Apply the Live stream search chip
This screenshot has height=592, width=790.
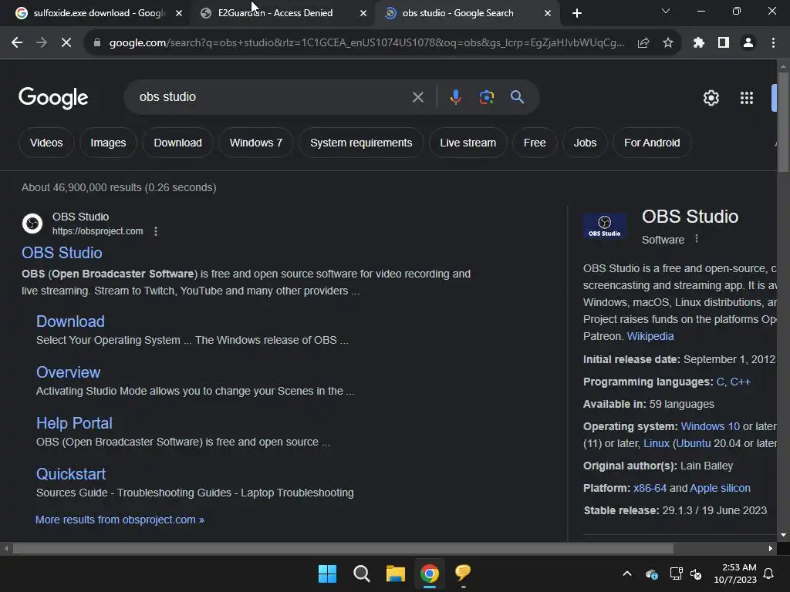(x=468, y=143)
